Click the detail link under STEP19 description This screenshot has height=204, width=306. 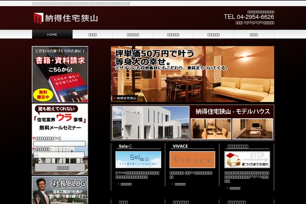pos(235,188)
